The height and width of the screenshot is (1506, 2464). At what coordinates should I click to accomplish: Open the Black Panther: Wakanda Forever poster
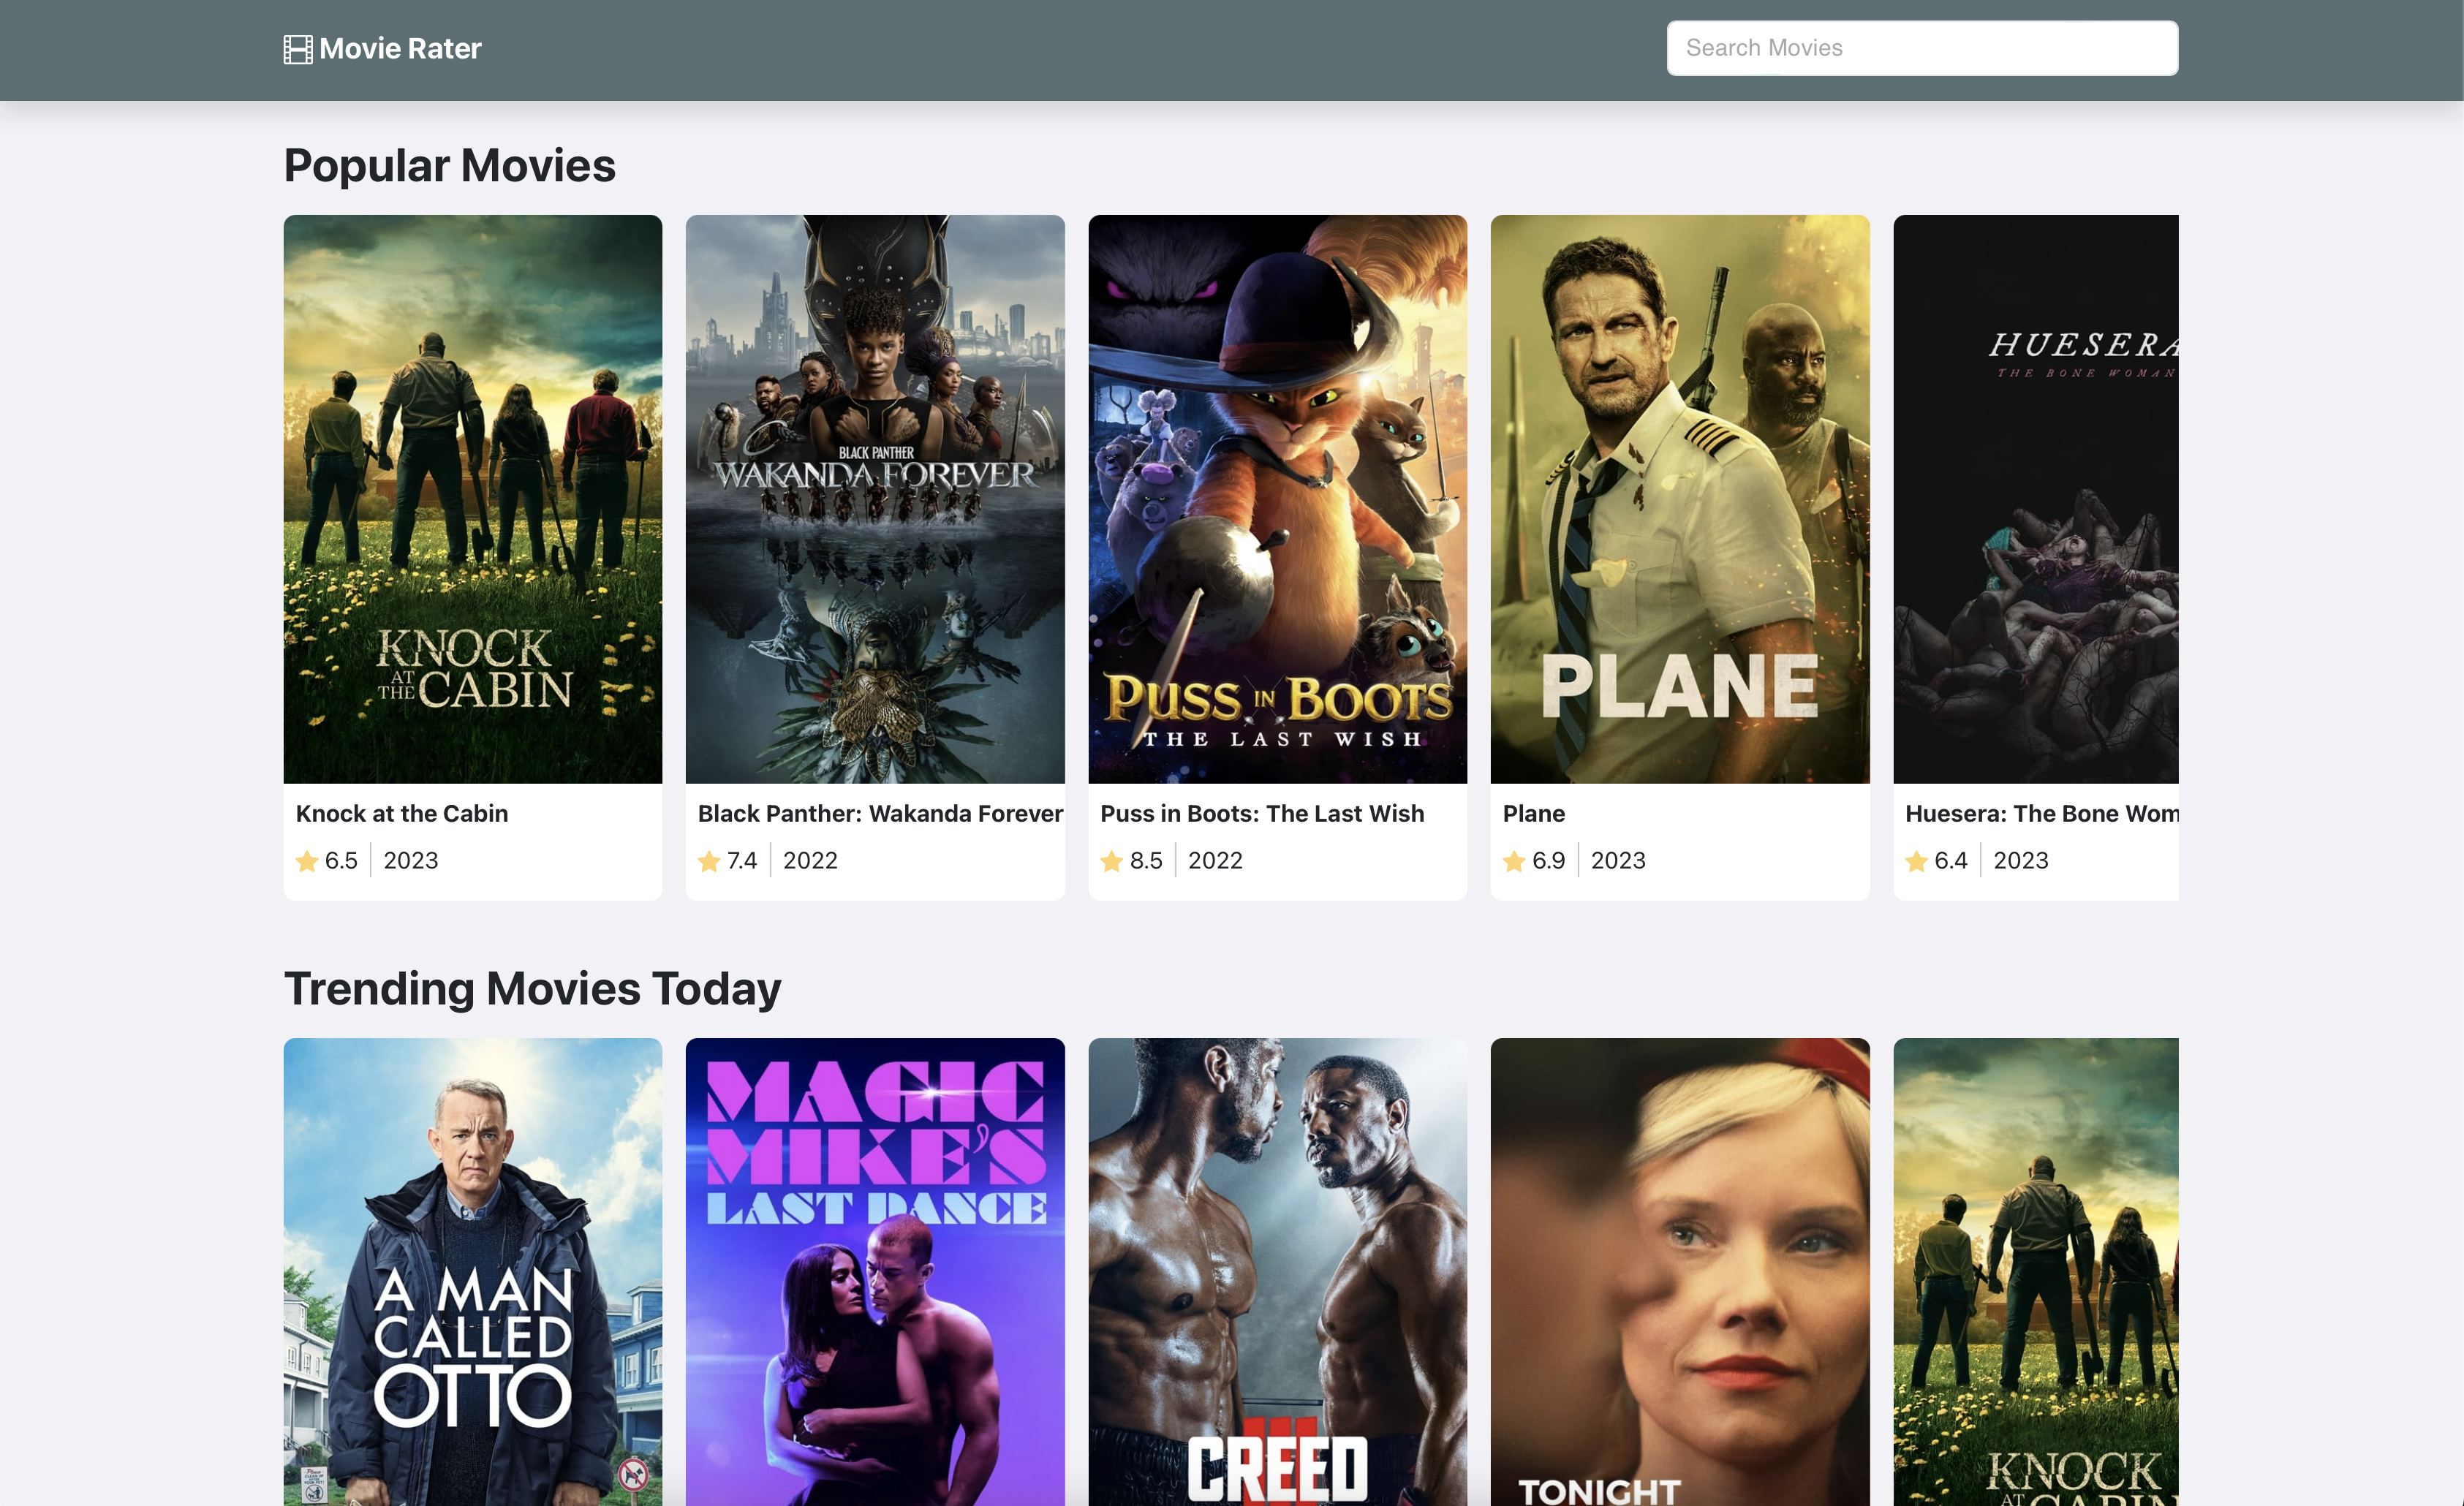point(875,499)
